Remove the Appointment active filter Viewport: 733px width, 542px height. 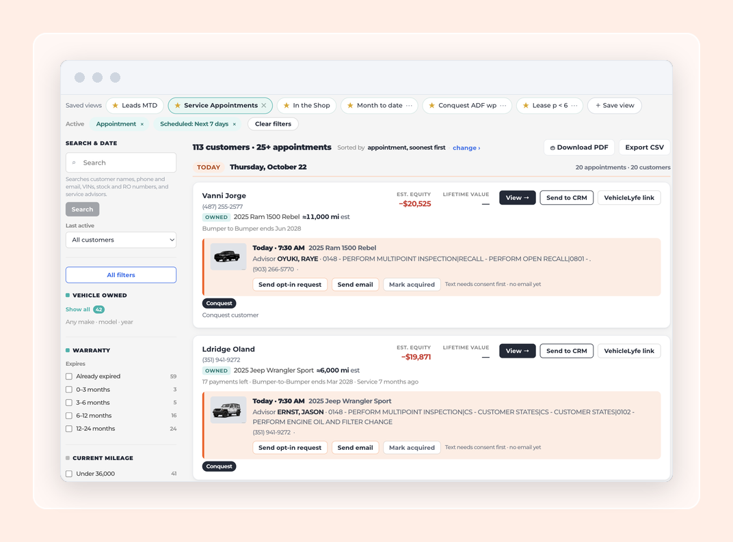click(142, 124)
